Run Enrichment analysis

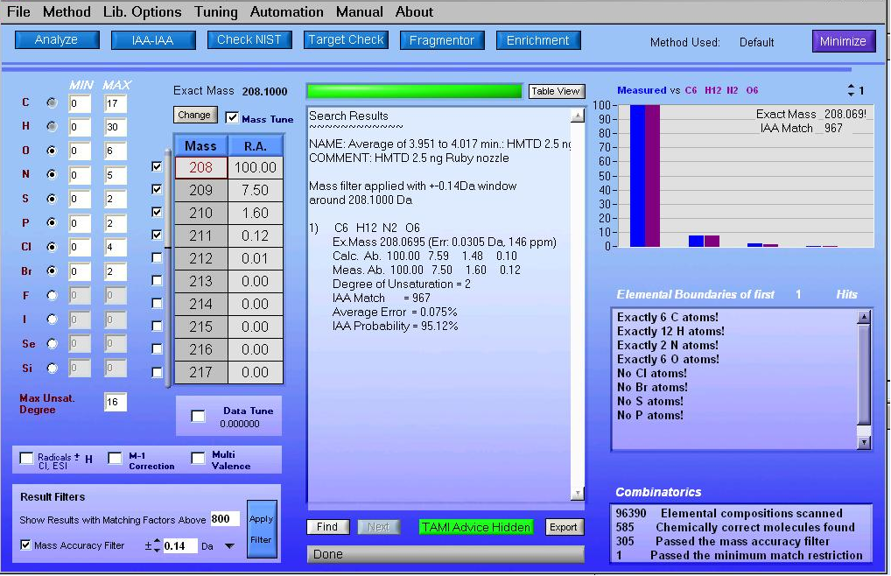click(537, 39)
